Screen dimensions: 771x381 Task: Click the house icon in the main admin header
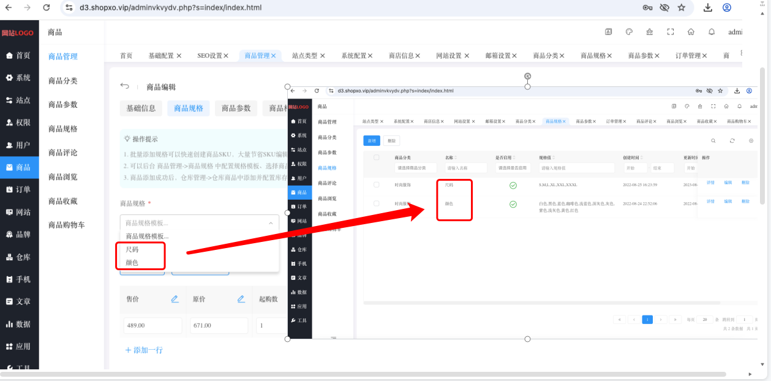691,32
